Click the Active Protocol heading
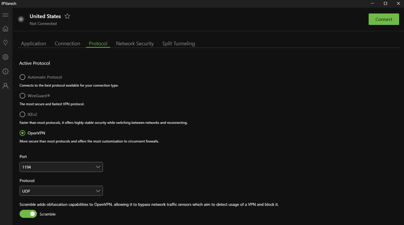This screenshot has height=225, width=404. [35, 63]
